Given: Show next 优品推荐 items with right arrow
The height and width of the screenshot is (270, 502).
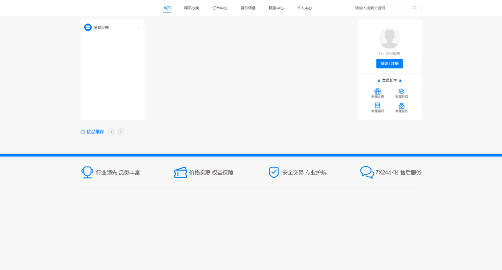Looking at the screenshot, I should point(121,132).
